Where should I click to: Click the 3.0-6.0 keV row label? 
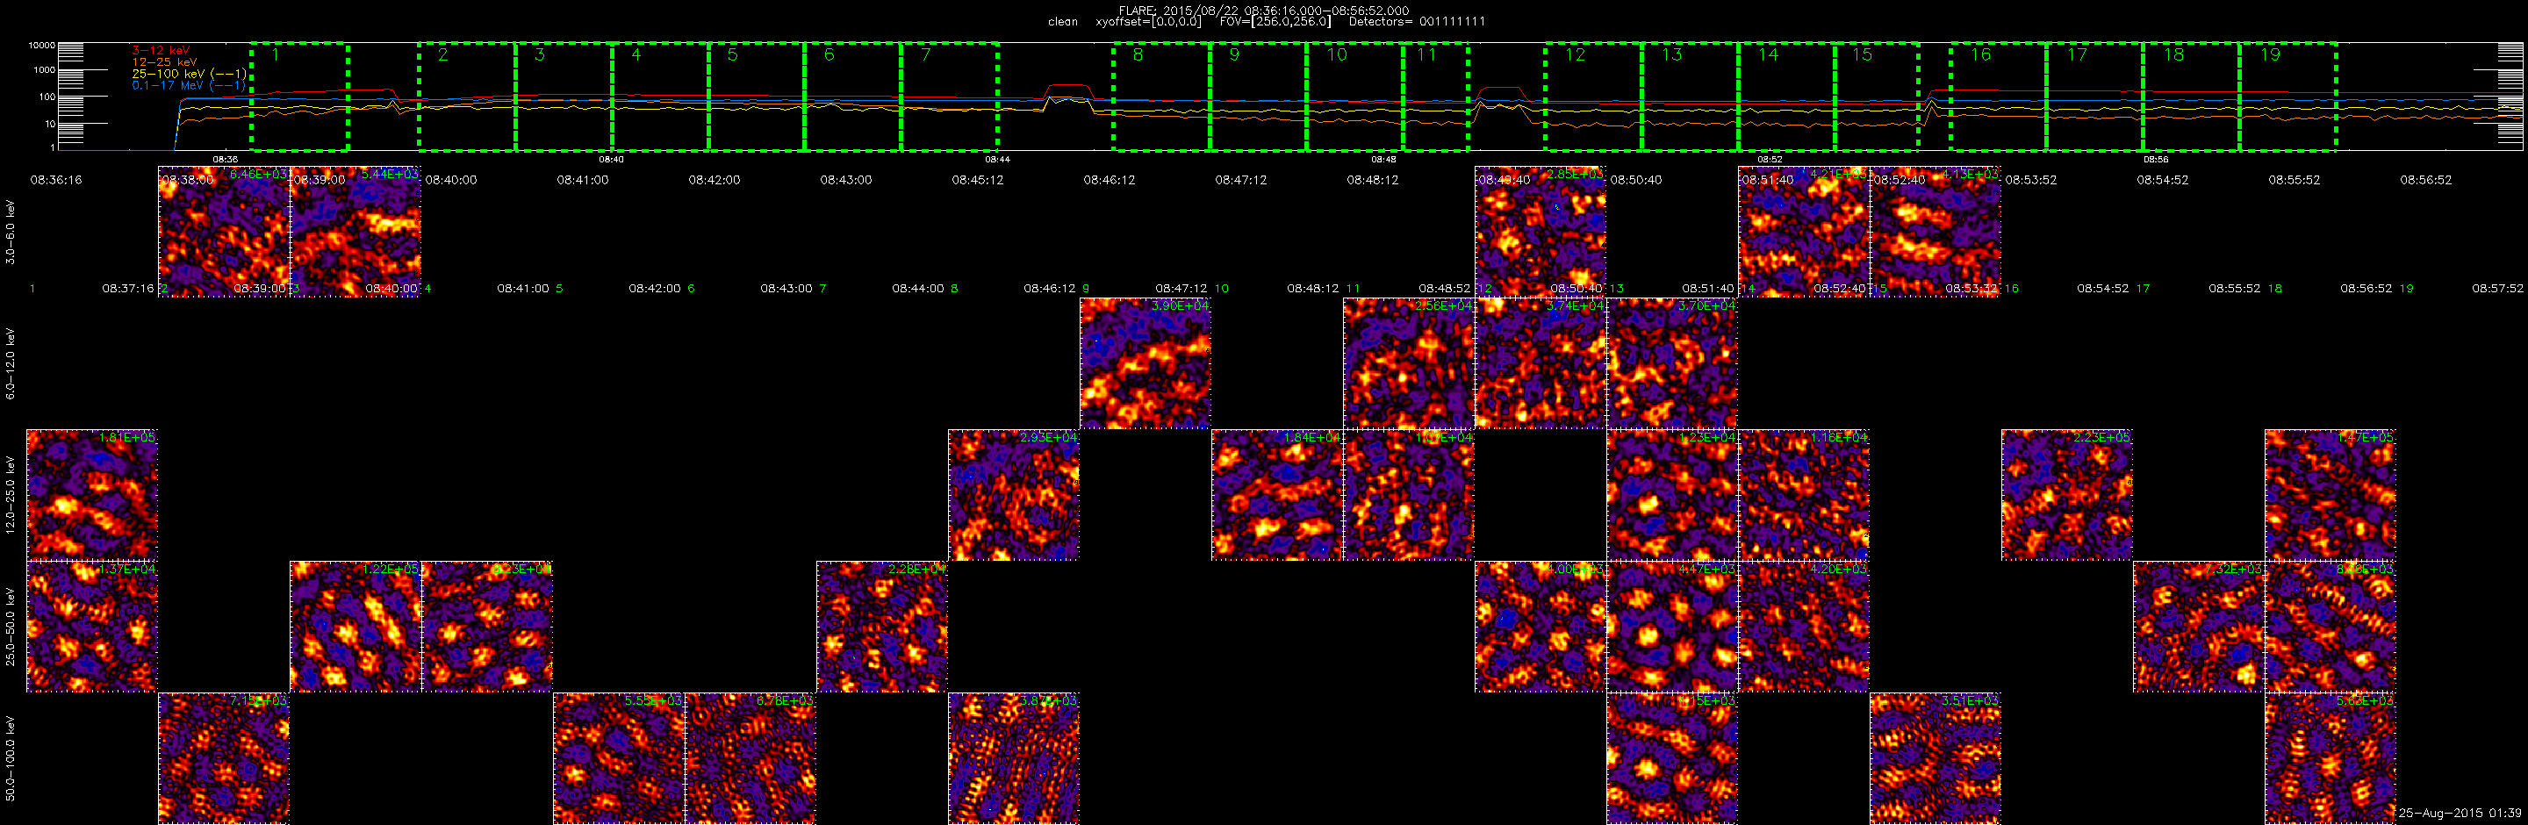11,232
